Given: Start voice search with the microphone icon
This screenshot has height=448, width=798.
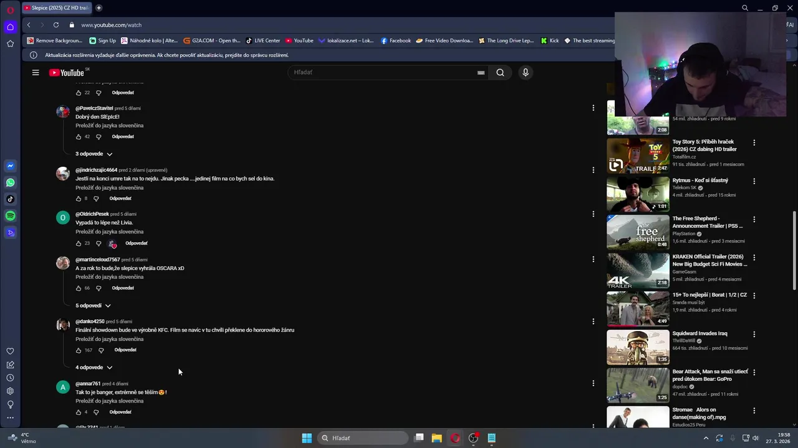Looking at the screenshot, I should 526,72.
